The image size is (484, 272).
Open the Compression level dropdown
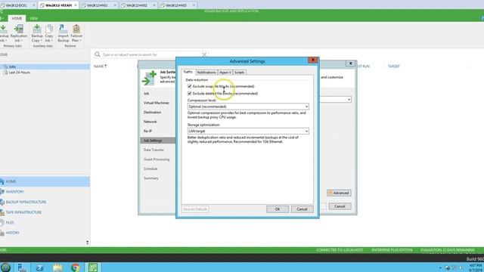tap(248, 107)
